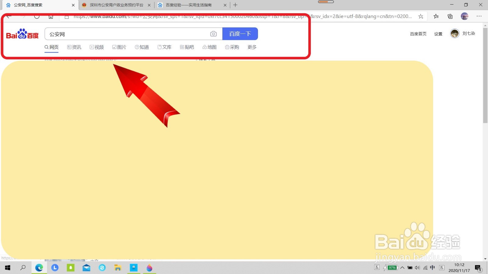The image size is (488, 274).
Task: Click the scrollbar down arrow
Action: point(485,258)
